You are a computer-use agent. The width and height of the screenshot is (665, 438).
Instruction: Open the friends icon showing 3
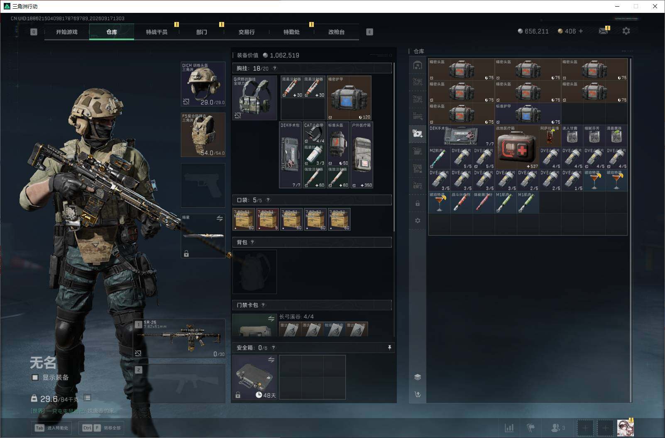click(558, 428)
